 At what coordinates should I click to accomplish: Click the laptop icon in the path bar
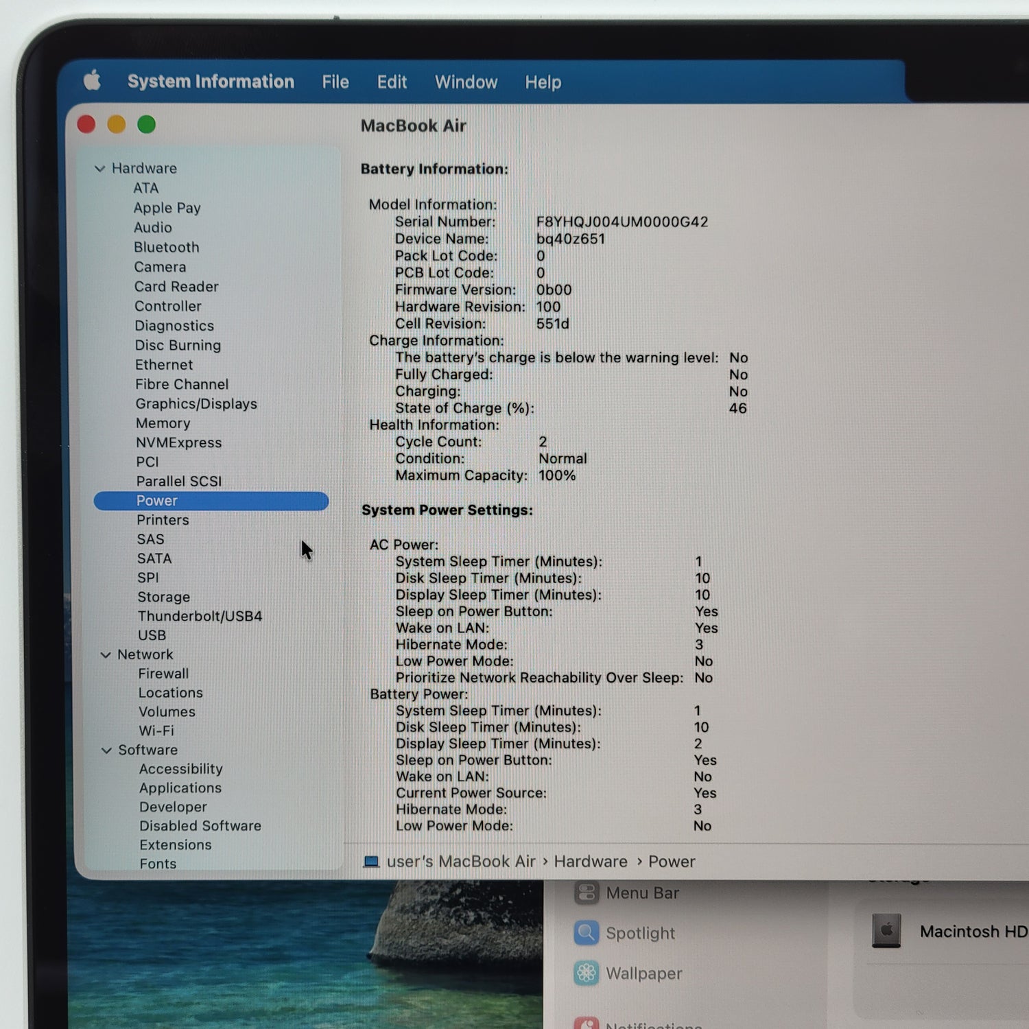tap(371, 862)
